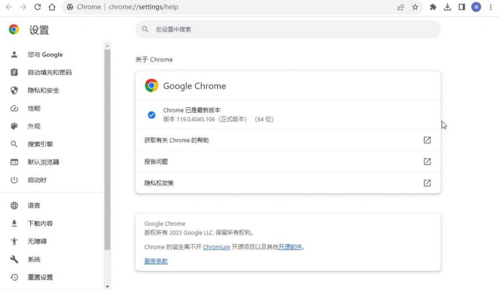
Task: Open the Downloads icon in toolbar
Action: coord(447,7)
